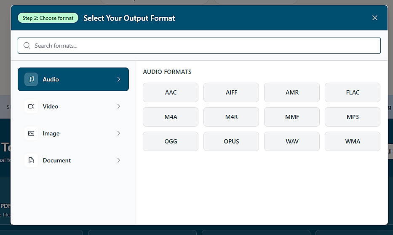Expand the Document category chevron
Screen dimensions: 393x235
coord(119,160)
